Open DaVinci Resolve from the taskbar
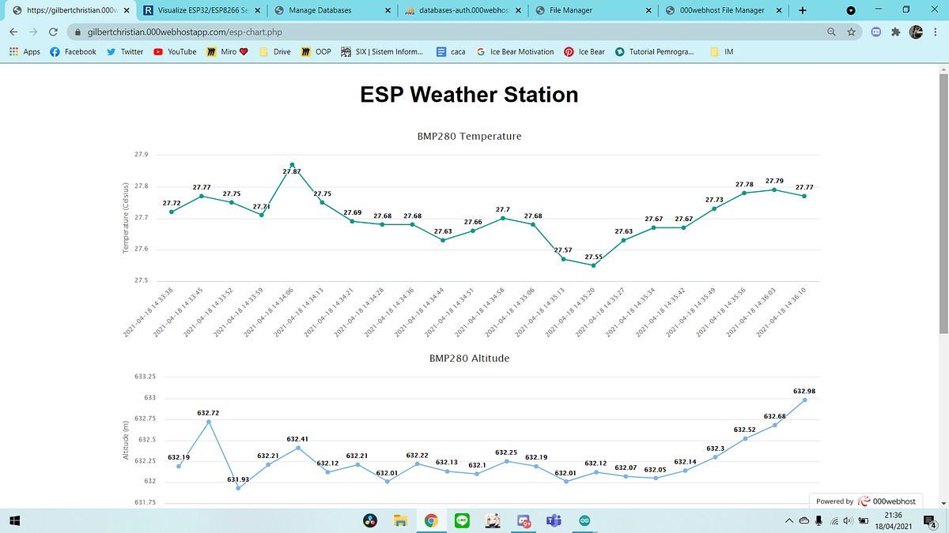Image resolution: width=949 pixels, height=533 pixels. [369, 520]
